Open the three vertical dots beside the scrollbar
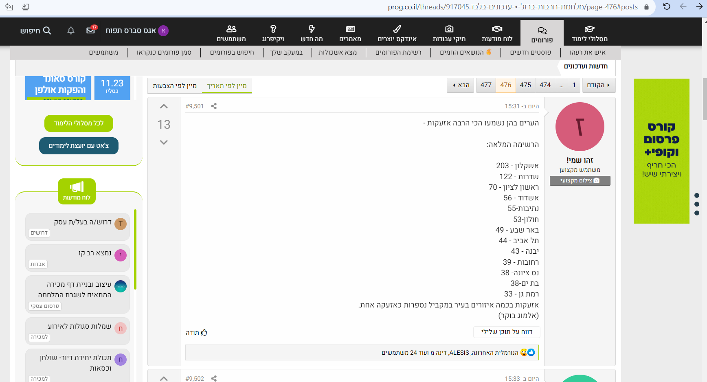Screen dimensions: 707x382 (697, 204)
